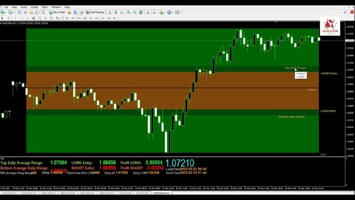Switch to the GOLD4,M5 chart tab
The image size is (355, 200).
125,193
